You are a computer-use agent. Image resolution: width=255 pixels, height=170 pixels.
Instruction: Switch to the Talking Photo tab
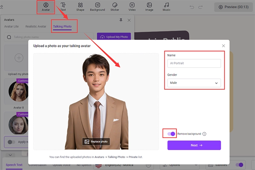[x=62, y=27]
